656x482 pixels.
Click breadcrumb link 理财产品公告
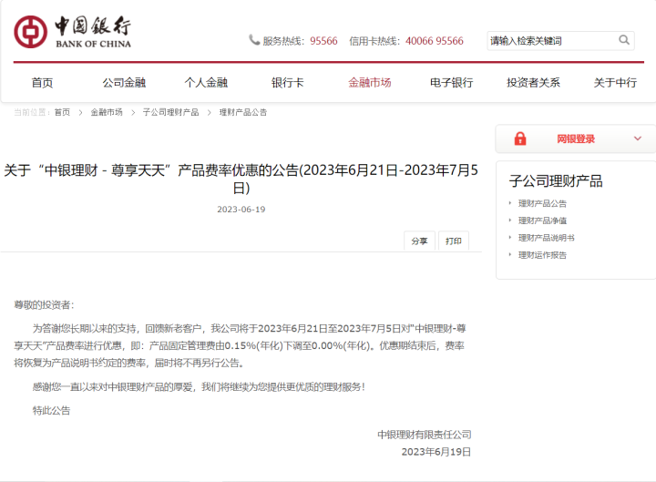[243, 112]
